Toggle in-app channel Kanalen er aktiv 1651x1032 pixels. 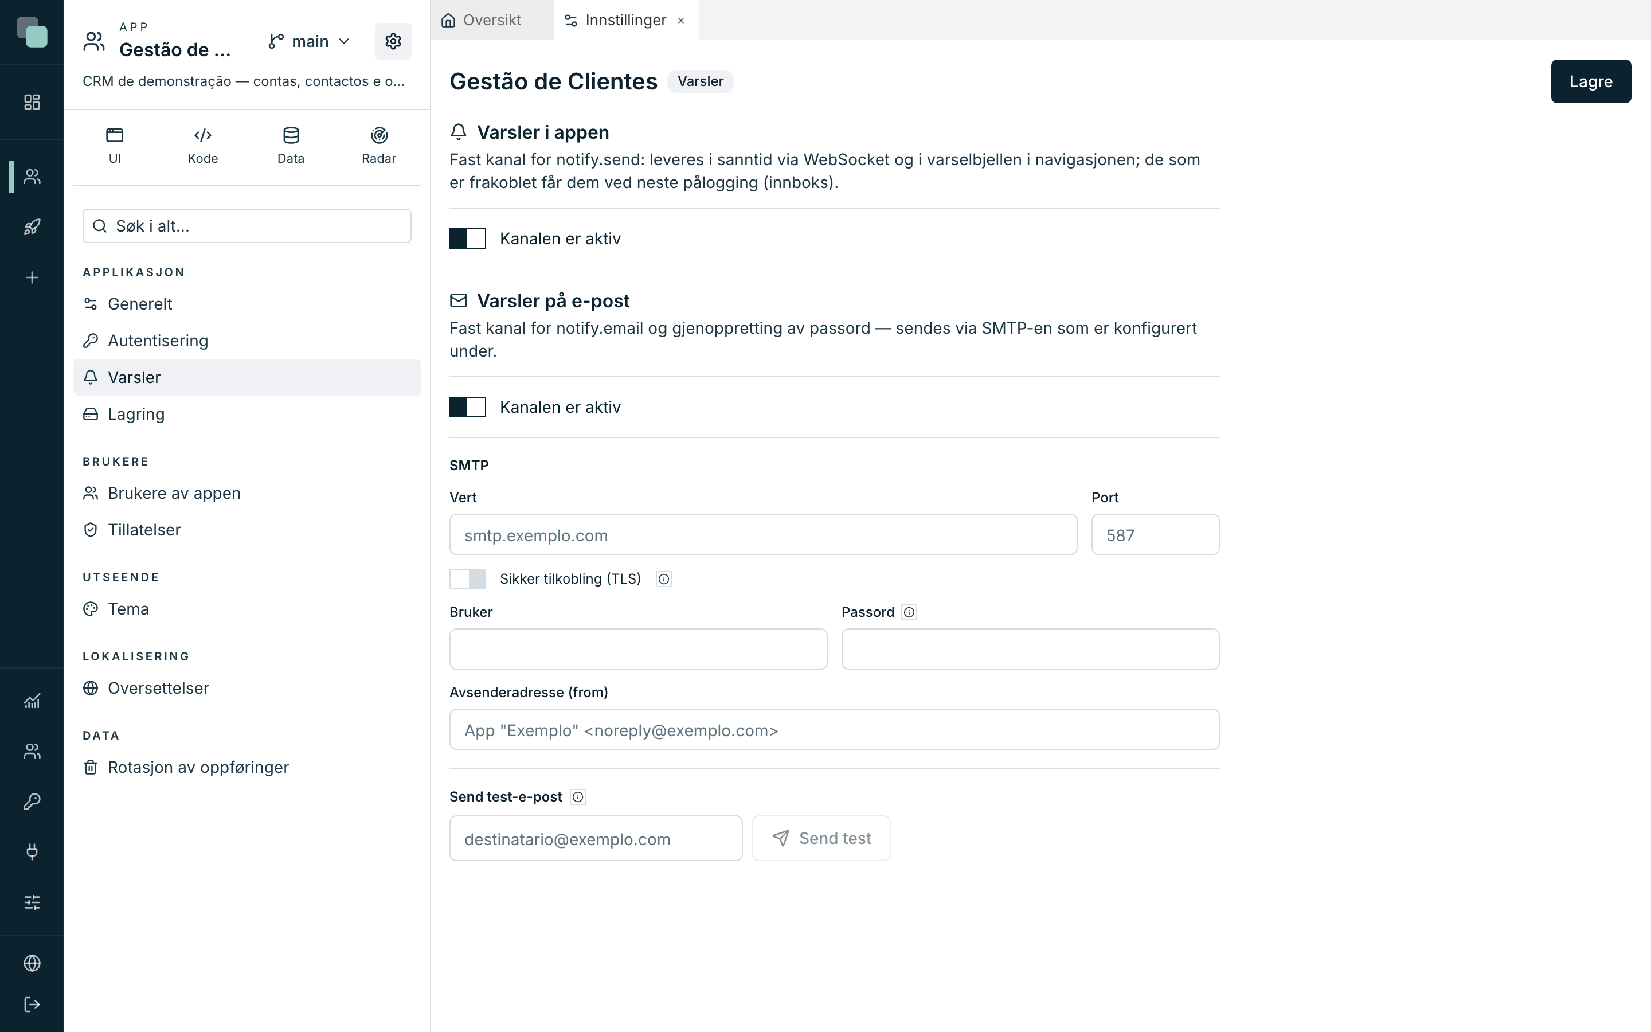468,238
